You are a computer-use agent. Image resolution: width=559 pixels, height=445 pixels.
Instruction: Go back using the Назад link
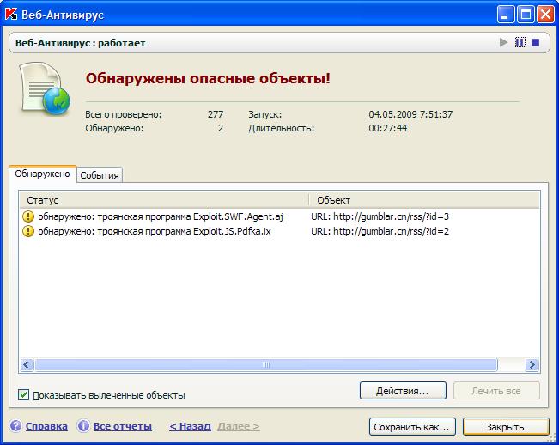tap(190, 426)
